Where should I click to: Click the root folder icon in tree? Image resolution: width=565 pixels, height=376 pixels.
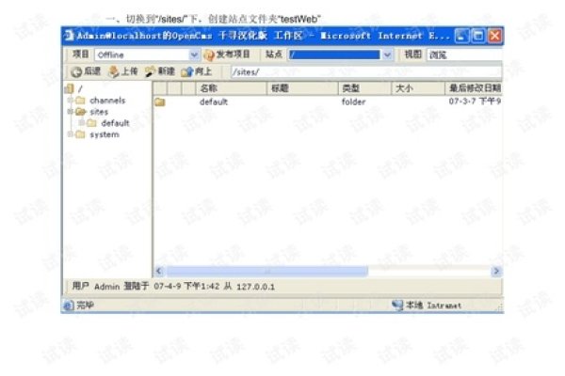[x=70, y=89]
